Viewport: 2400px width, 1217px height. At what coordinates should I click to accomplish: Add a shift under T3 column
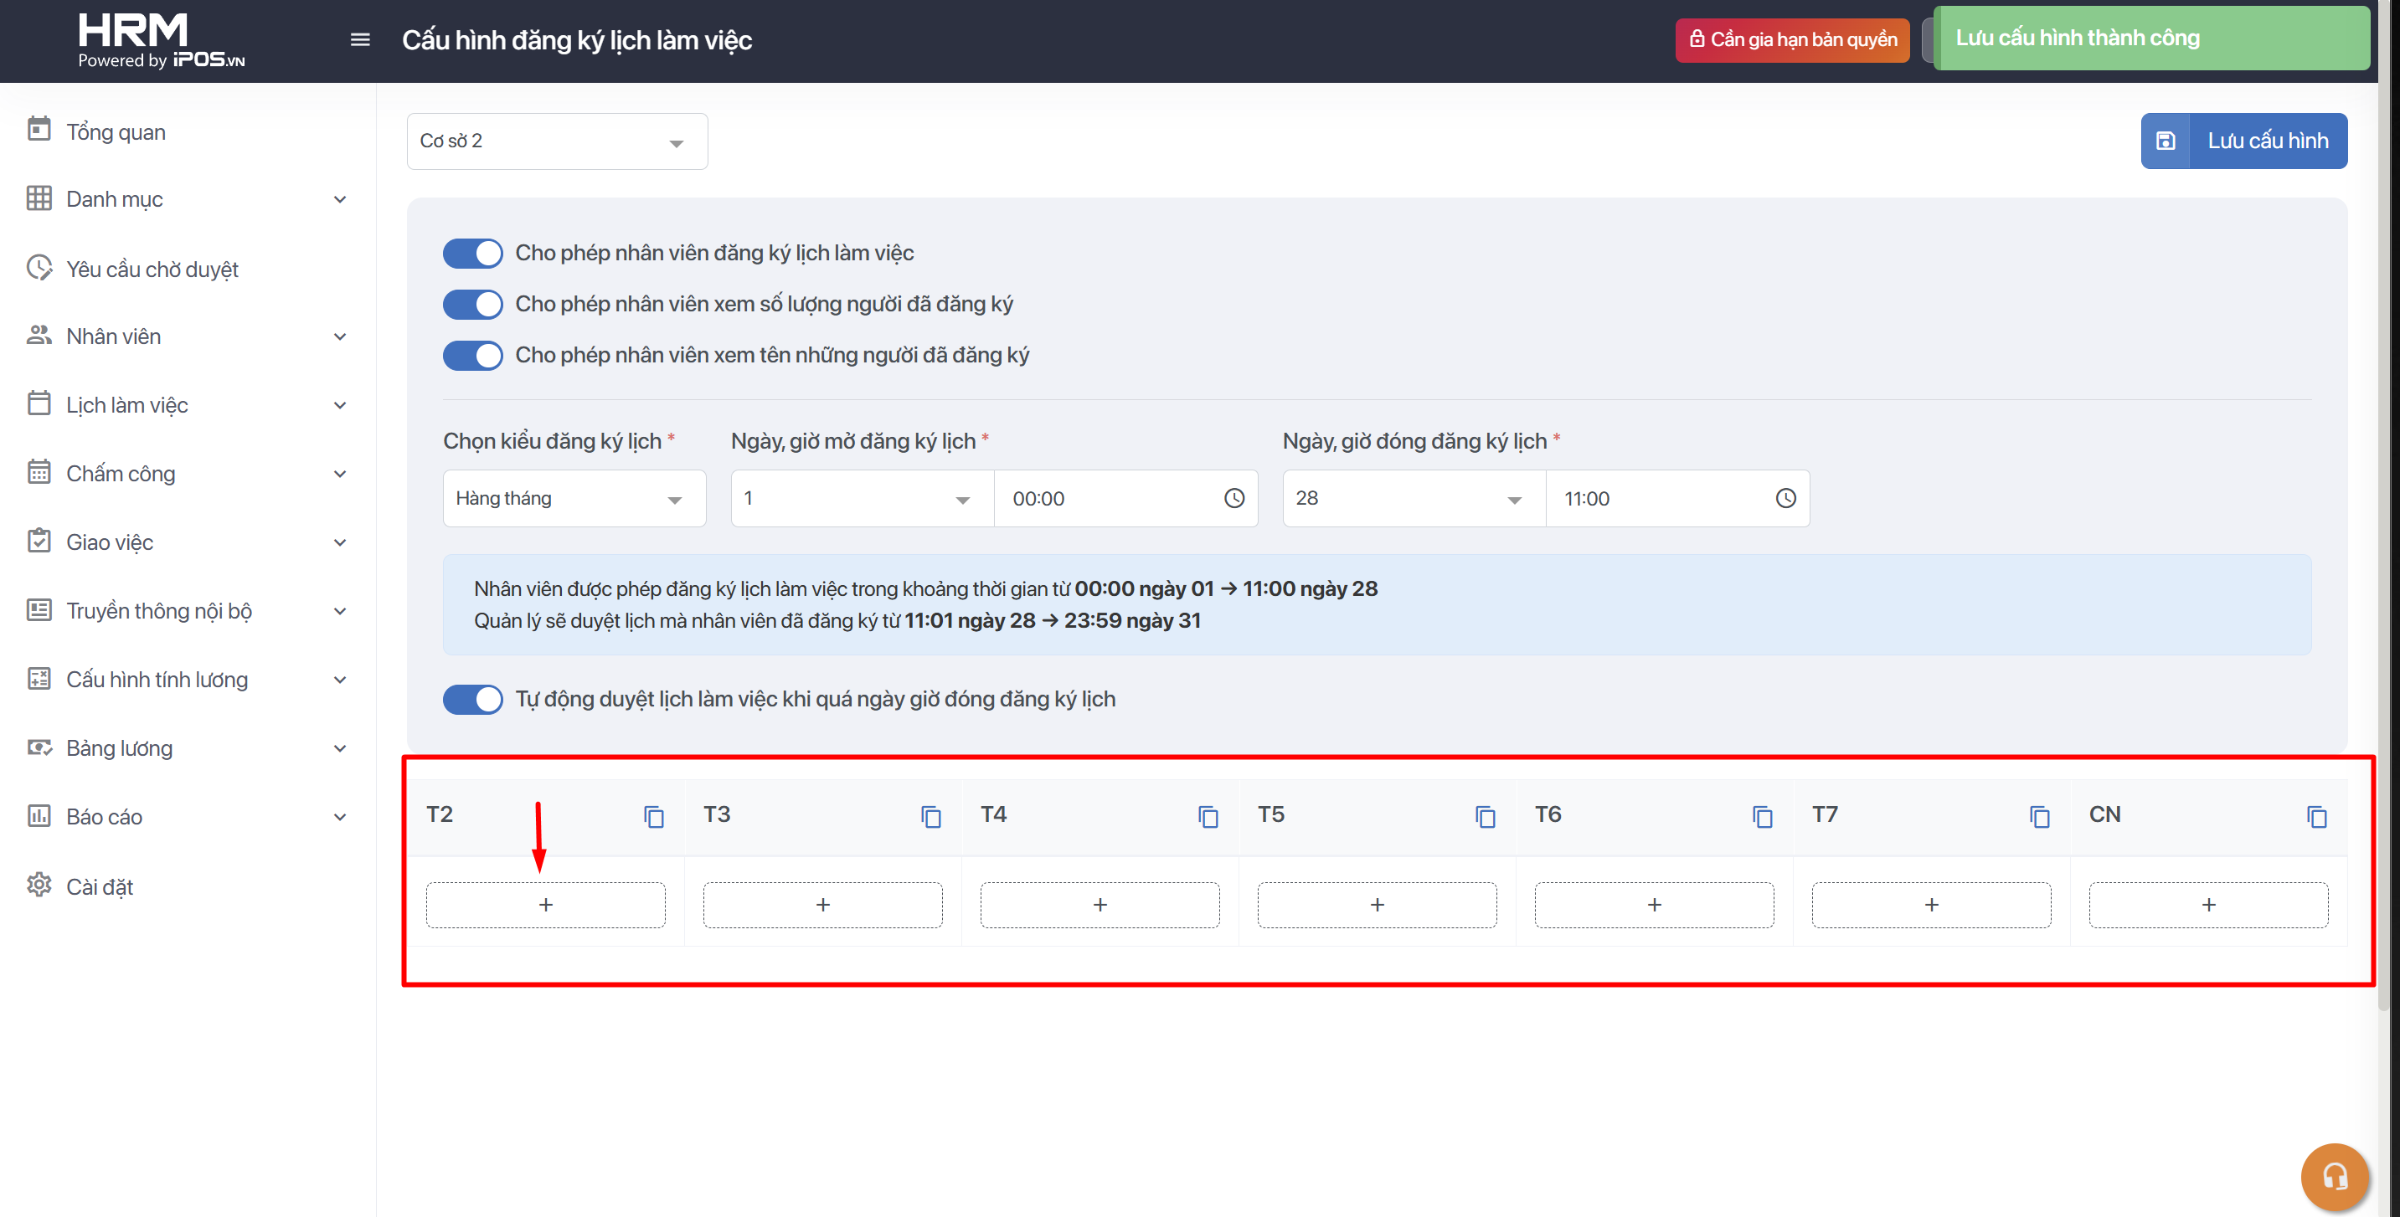[822, 904]
